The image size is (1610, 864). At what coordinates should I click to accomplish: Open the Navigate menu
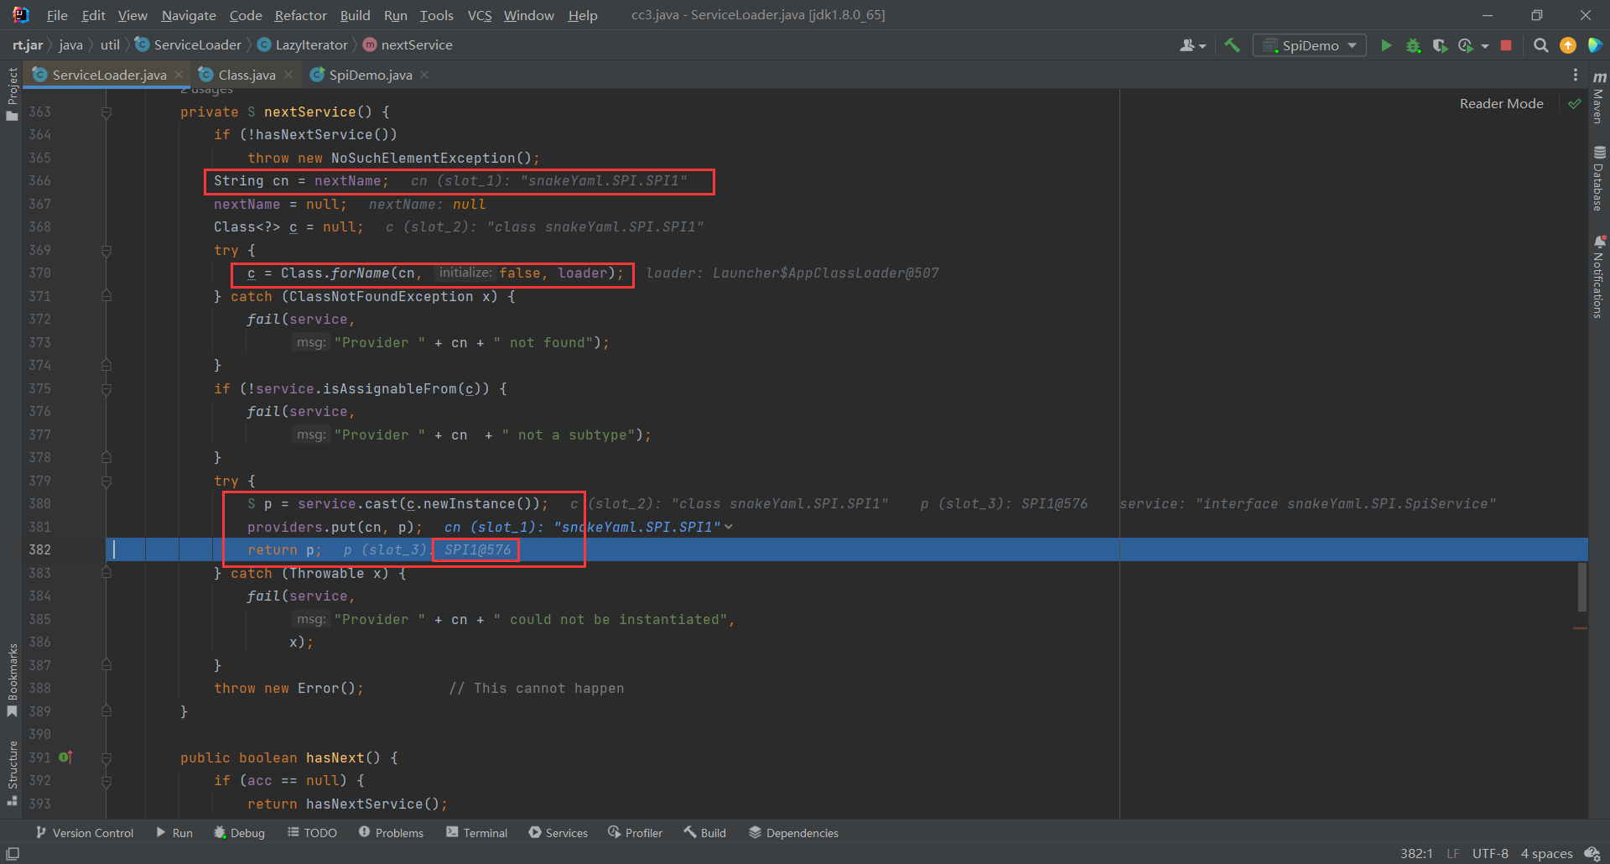188,15
